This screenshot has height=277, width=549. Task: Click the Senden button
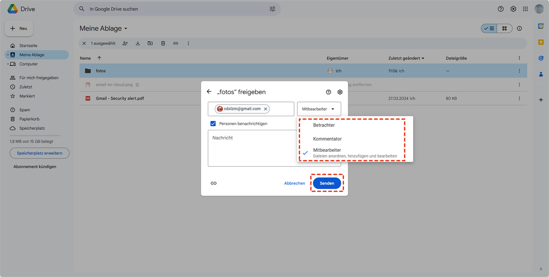pos(327,183)
